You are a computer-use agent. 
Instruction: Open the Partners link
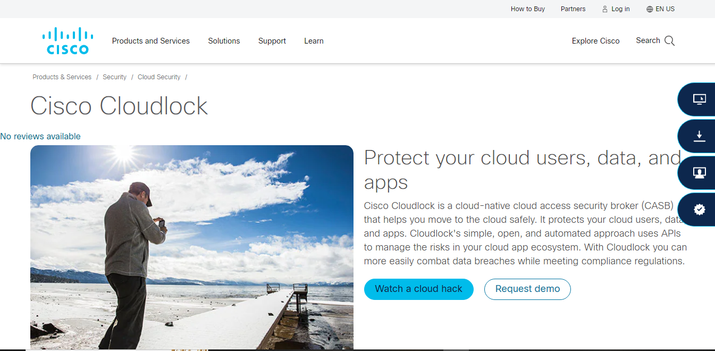point(573,9)
